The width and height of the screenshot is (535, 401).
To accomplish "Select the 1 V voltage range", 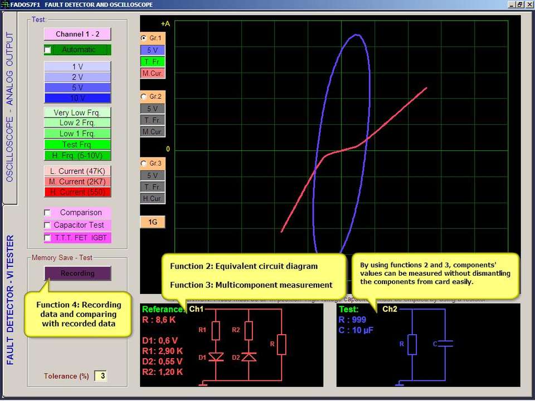I will (x=77, y=66).
